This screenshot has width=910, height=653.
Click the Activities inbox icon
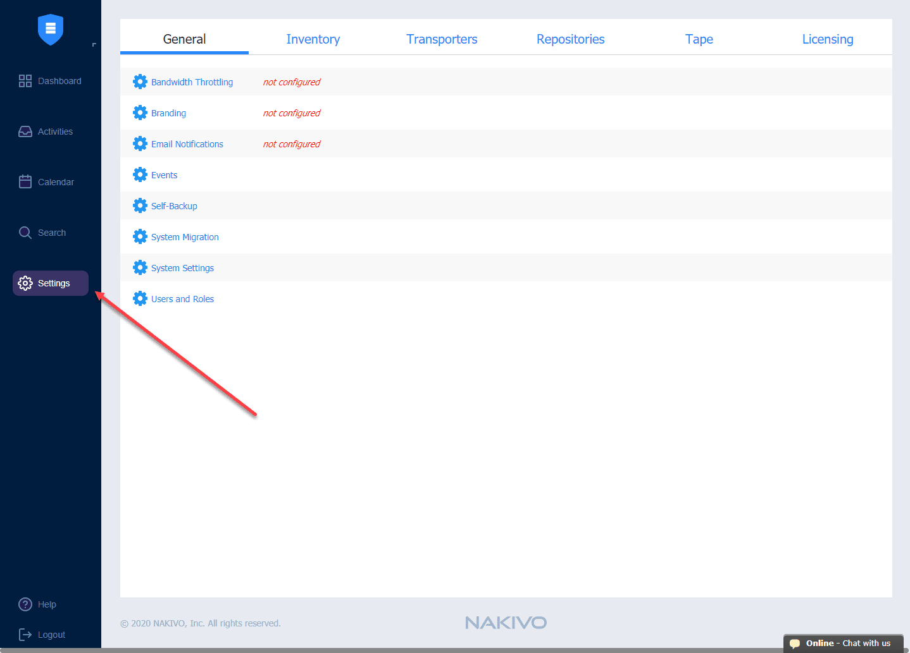(25, 131)
